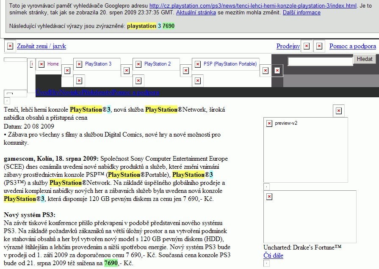379x269 pixels.
Task: Click broken image icon in PlayStation 2 tab
Action: [x=138, y=64]
